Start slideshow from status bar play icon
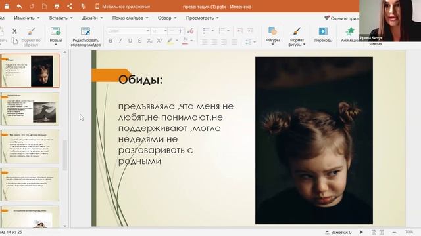Viewport: 421px width, 236px height. click(361, 232)
